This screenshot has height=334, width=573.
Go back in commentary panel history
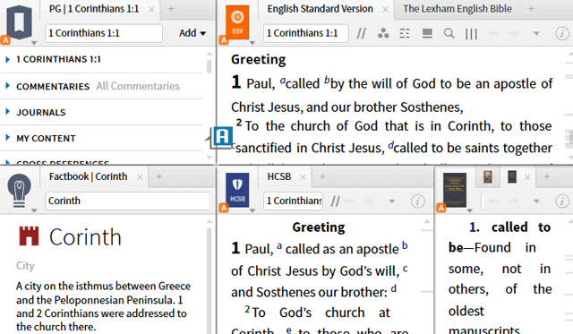tap(493, 201)
